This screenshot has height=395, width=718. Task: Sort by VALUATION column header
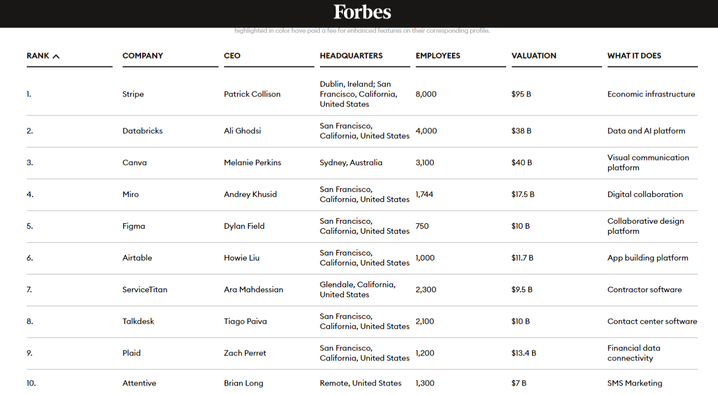click(x=534, y=56)
